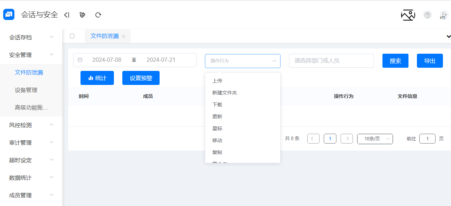Screen dimensions: 451x206
Task: Click the 导出 button
Action: [430, 60]
